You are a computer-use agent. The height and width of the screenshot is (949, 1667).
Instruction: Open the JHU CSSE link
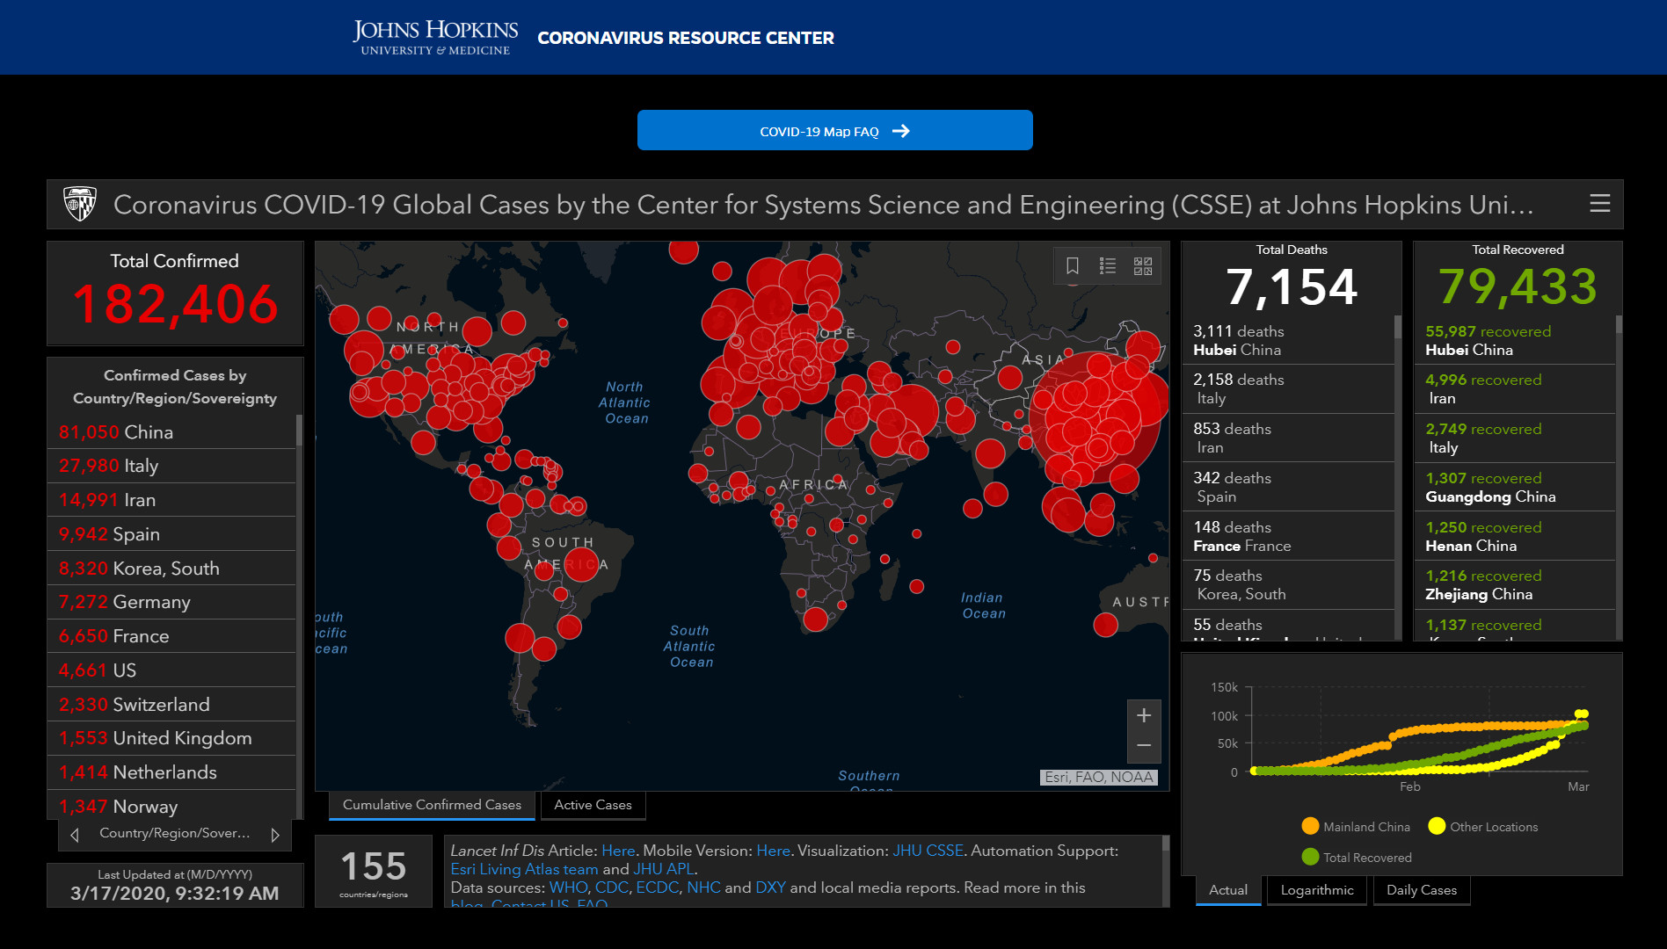pyautogui.click(x=928, y=851)
